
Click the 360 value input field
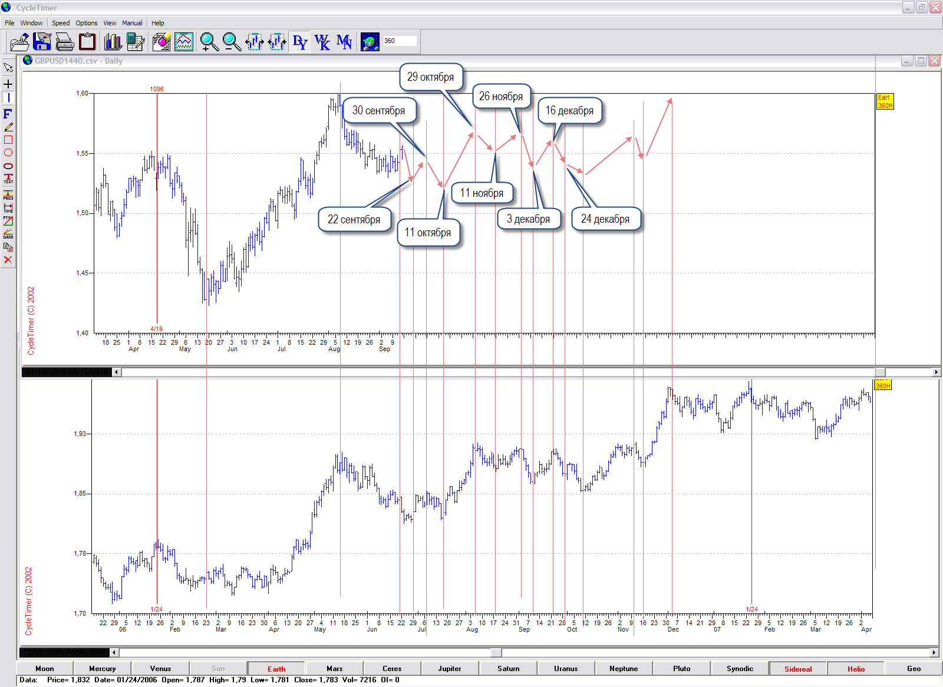click(x=400, y=41)
